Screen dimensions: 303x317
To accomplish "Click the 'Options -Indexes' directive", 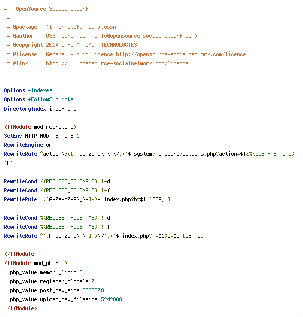I will pyautogui.click(x=28, y=90).
